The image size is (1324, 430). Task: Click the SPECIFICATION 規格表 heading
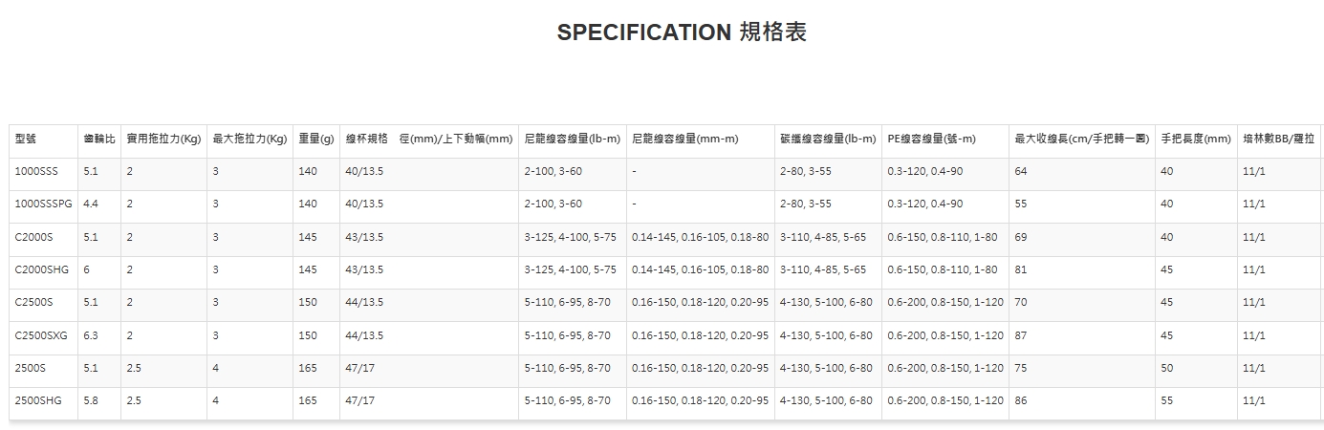pyautogui.click(x=681, y=32)
